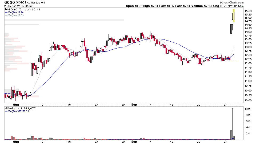This screenshot has height=144, width=256.
Task: Click the Chg +3.22 (+26.35%) value
Action: [x=227, y=6]
